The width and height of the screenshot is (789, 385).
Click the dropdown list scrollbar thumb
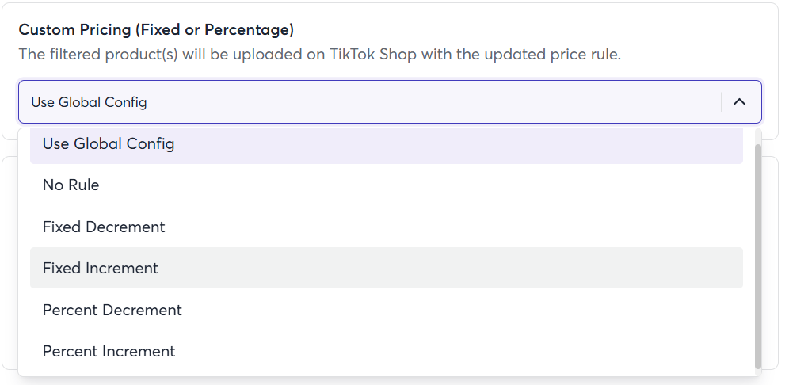(758, 253)
